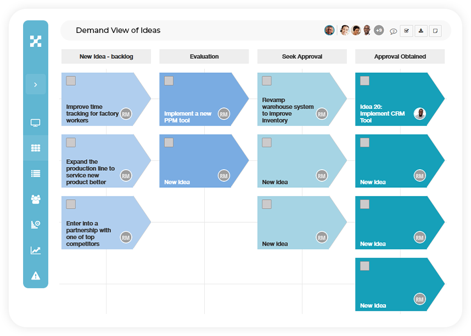Tick checkbox on Idea 20 CRM Tool card

click(365, 81)
